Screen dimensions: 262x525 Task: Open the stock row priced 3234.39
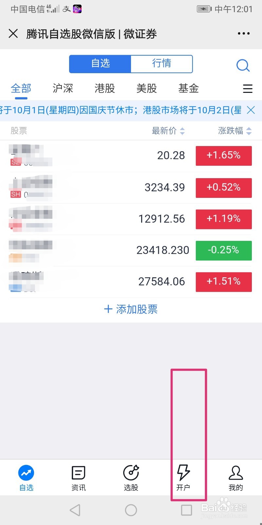pos(131,188)
